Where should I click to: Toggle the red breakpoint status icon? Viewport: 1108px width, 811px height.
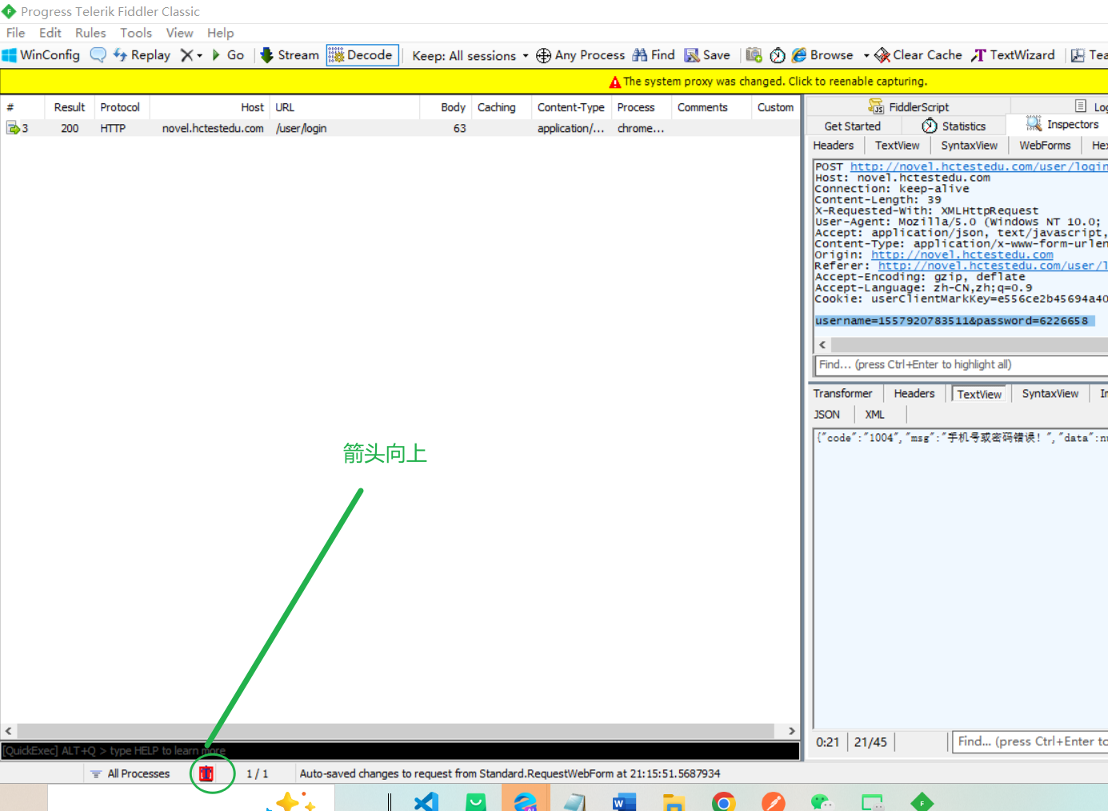pos(206,773)
